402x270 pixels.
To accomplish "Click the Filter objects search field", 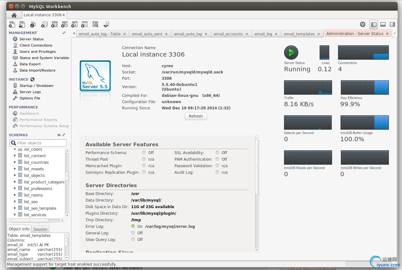I will (x=38, y=143).
